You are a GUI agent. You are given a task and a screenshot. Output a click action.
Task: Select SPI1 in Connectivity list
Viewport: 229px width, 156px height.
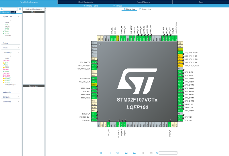pos(7,67)
